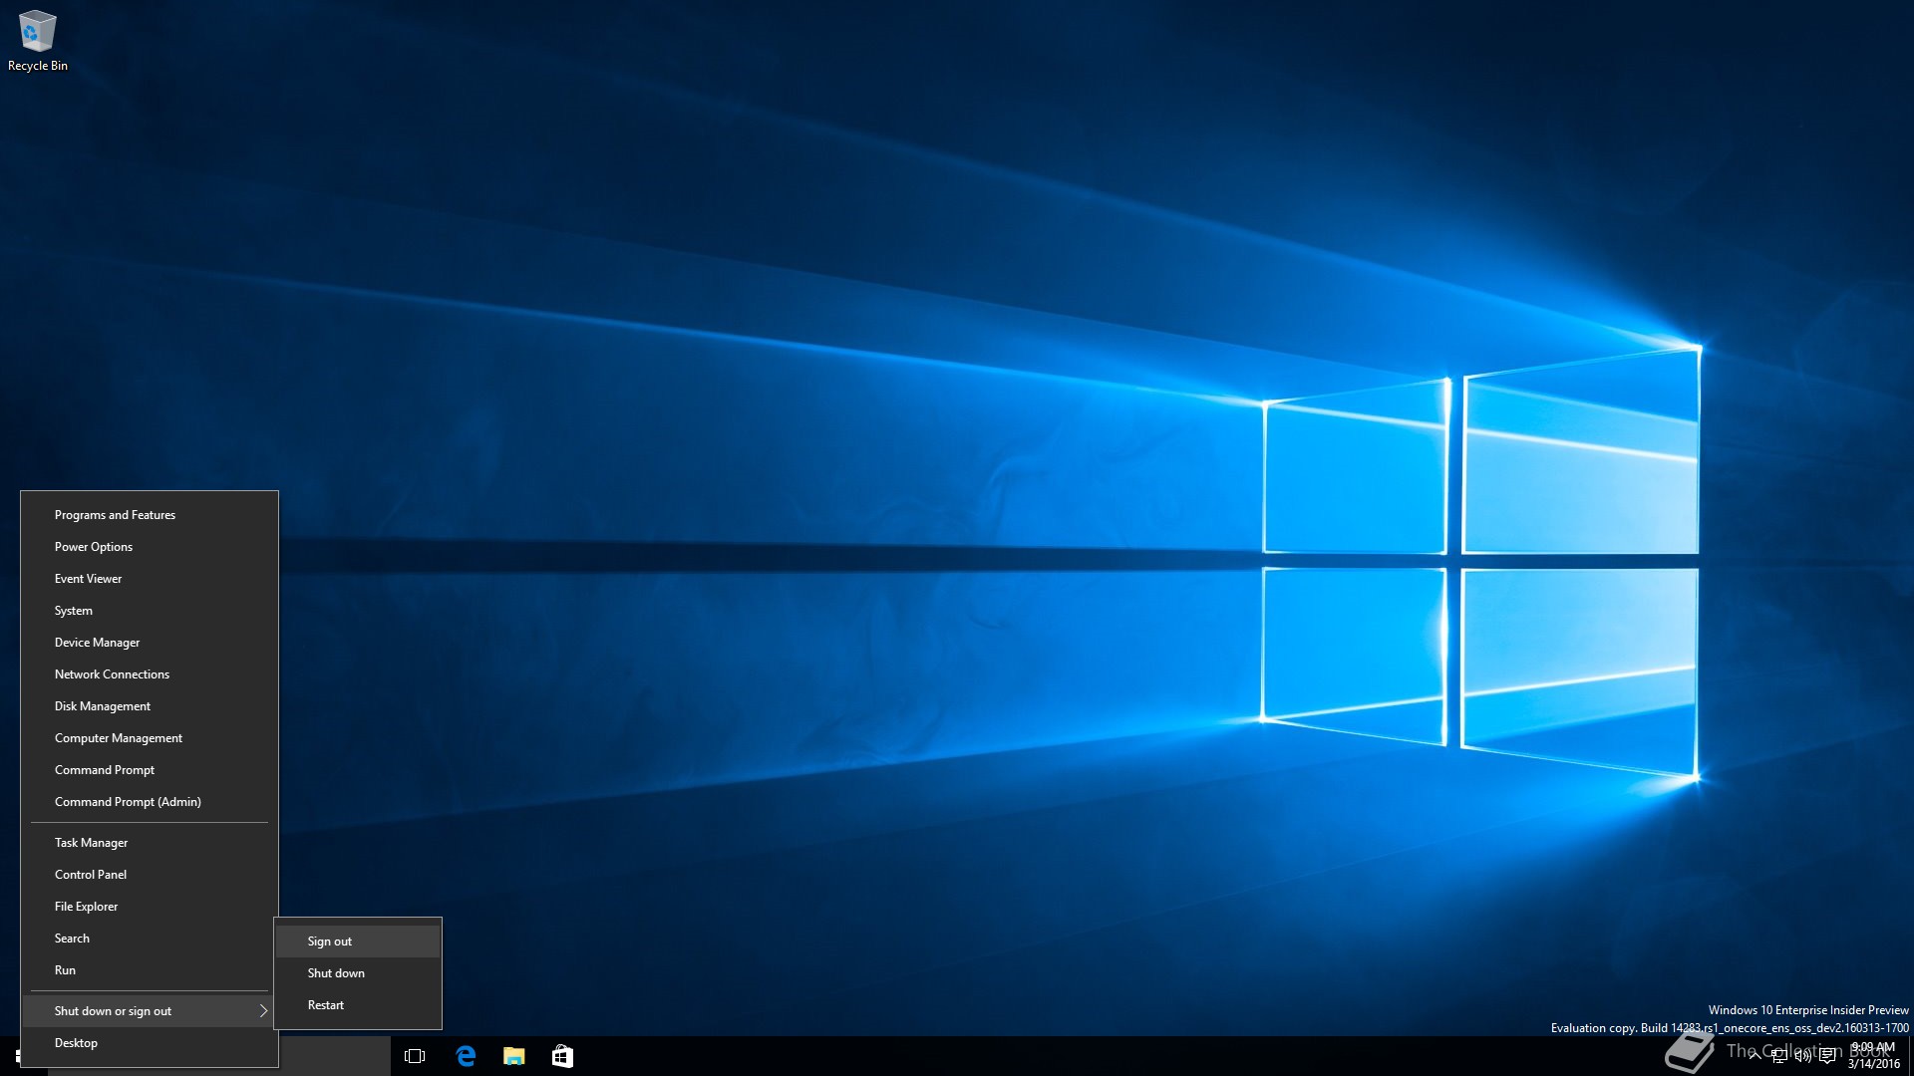The height and width of the screenshot is (1076, 1914).
Task: Open the Recycle Bin desktop icon
Action: coord(37,41)
